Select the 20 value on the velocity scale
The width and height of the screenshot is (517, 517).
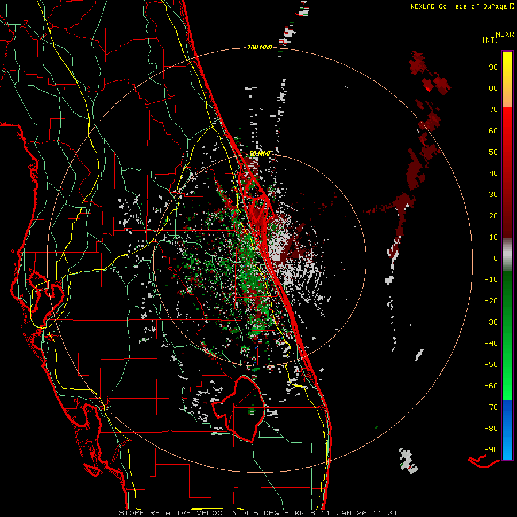[493, 215]
